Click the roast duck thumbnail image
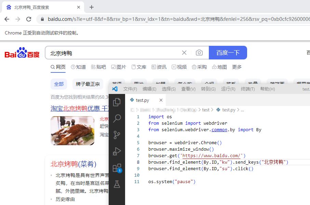Screen dimensions: 310x205 click(72, 131)
